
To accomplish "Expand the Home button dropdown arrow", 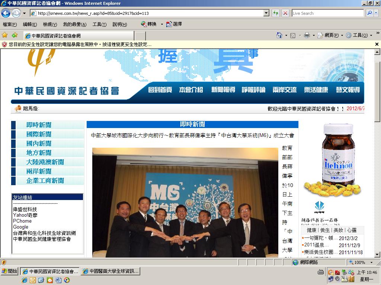I will click(x=286, y=36).
